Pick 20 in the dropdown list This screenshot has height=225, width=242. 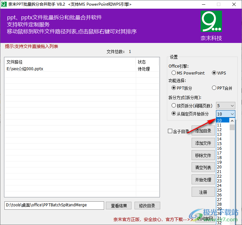tap(223, 167)
